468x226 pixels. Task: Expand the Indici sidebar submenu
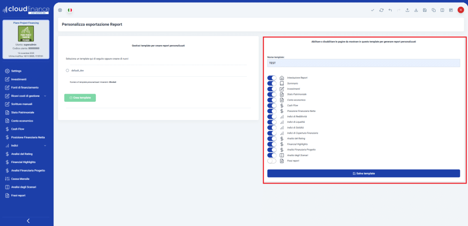(45, 146)
